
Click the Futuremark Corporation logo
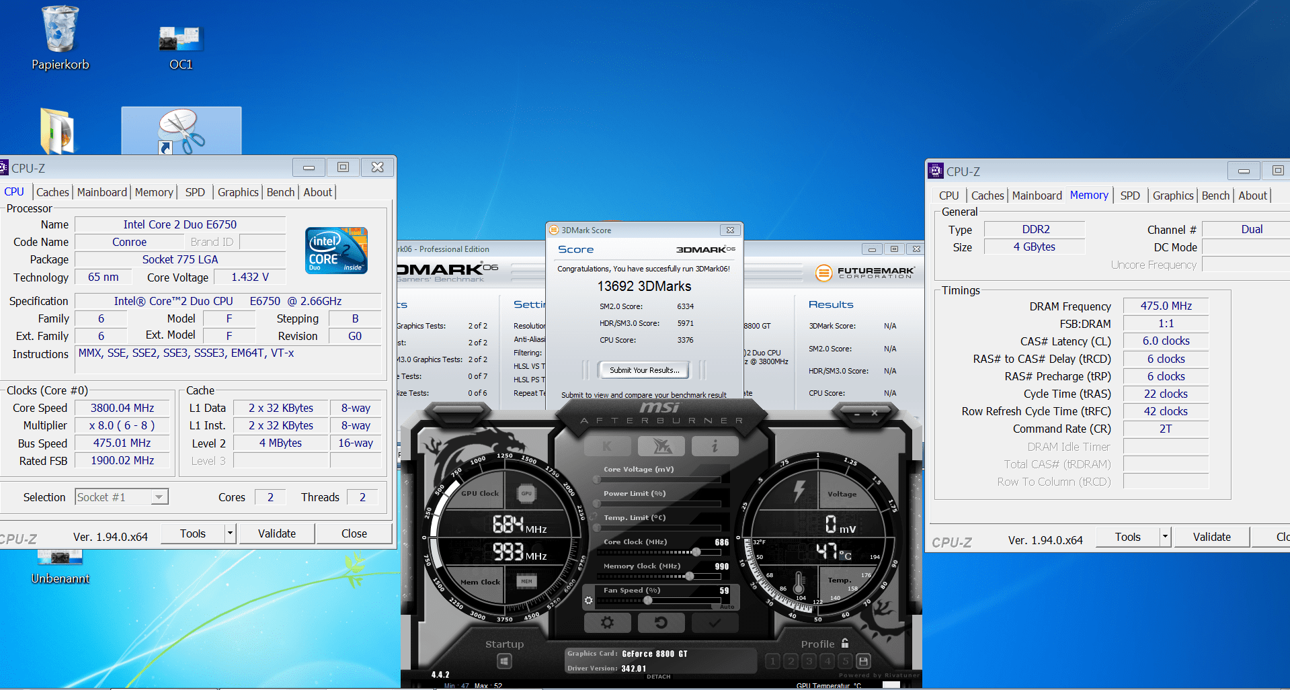[865, 272]
